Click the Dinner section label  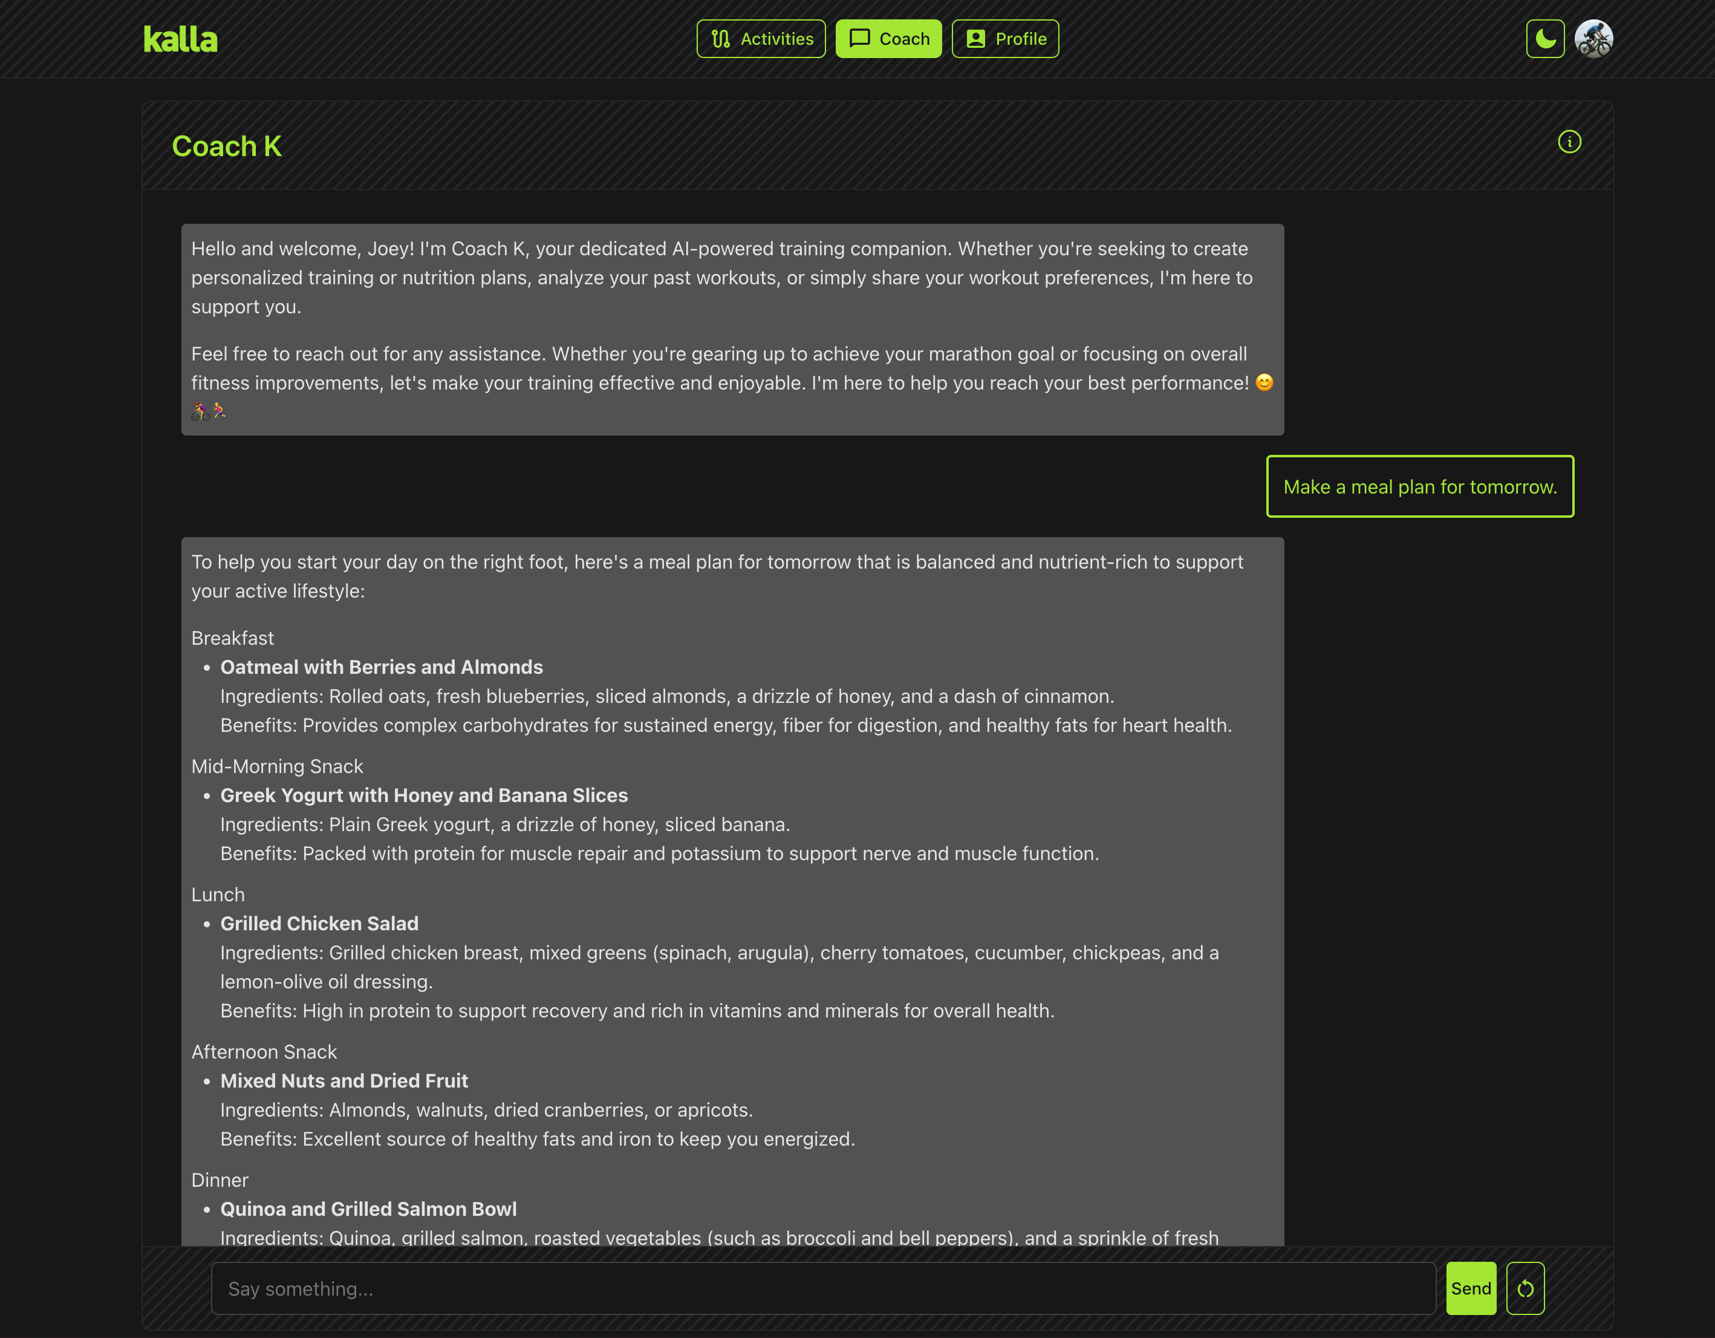point(219,1180)
